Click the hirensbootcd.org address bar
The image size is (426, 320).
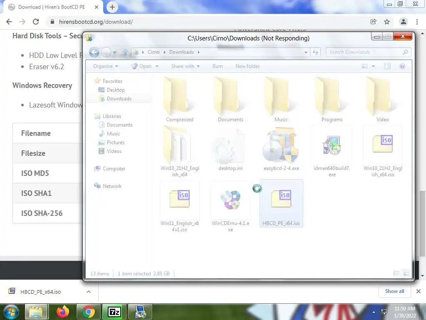206,22
